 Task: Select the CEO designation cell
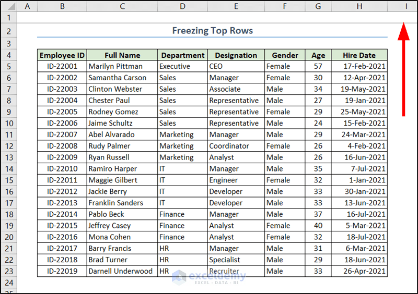[x=236, y=67]
